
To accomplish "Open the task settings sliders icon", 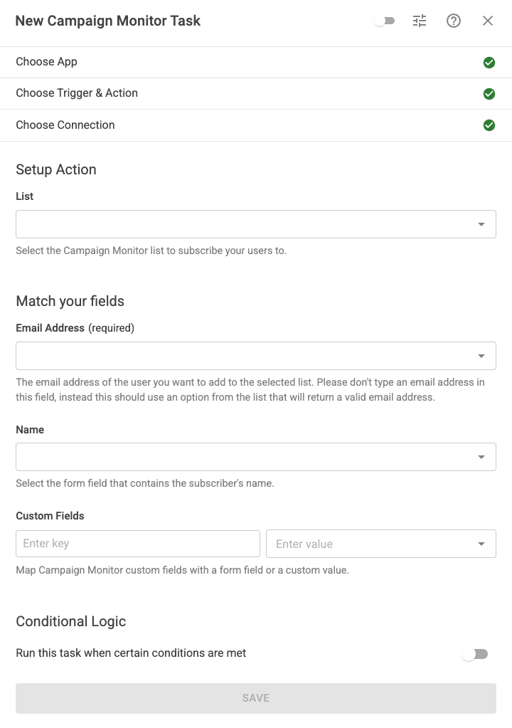I will [x=420, y=21].
